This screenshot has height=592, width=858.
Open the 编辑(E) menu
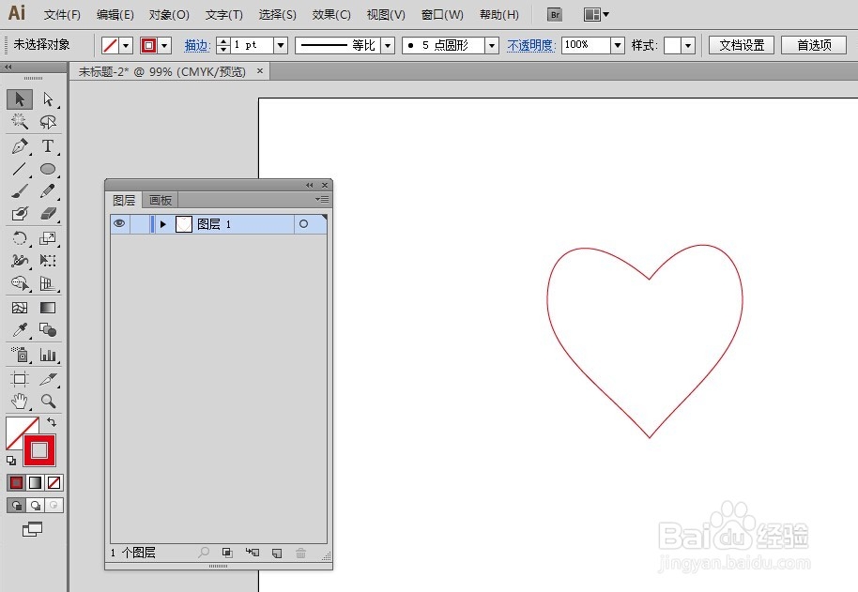coord(115,15)
